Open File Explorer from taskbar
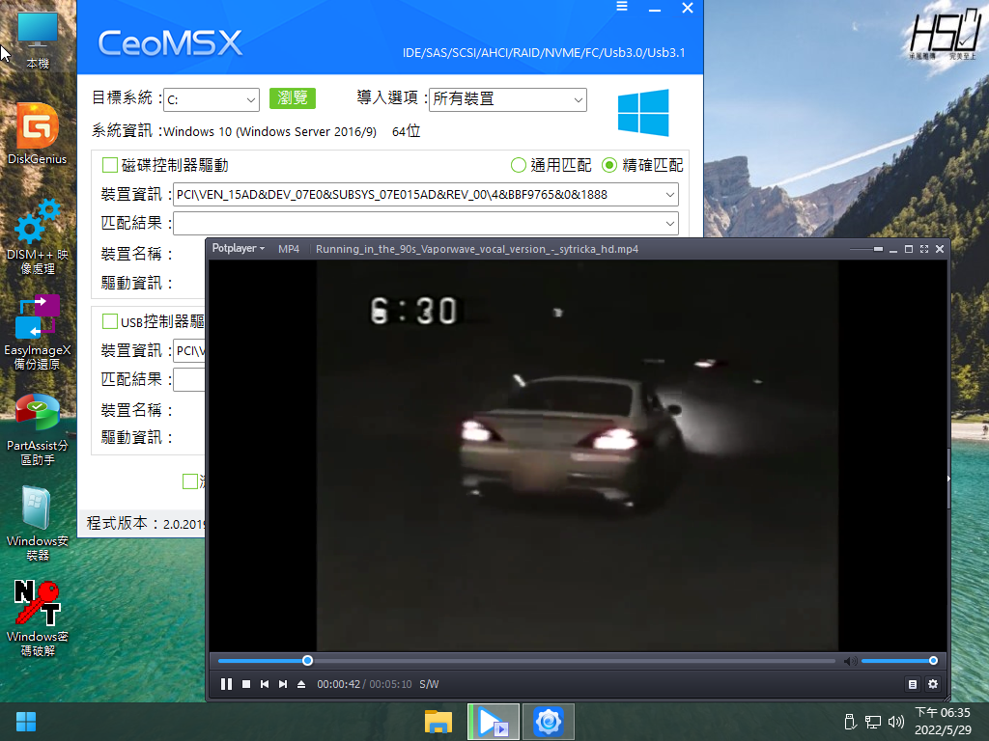This screenshot has width=989, height=741. [438, 722]
